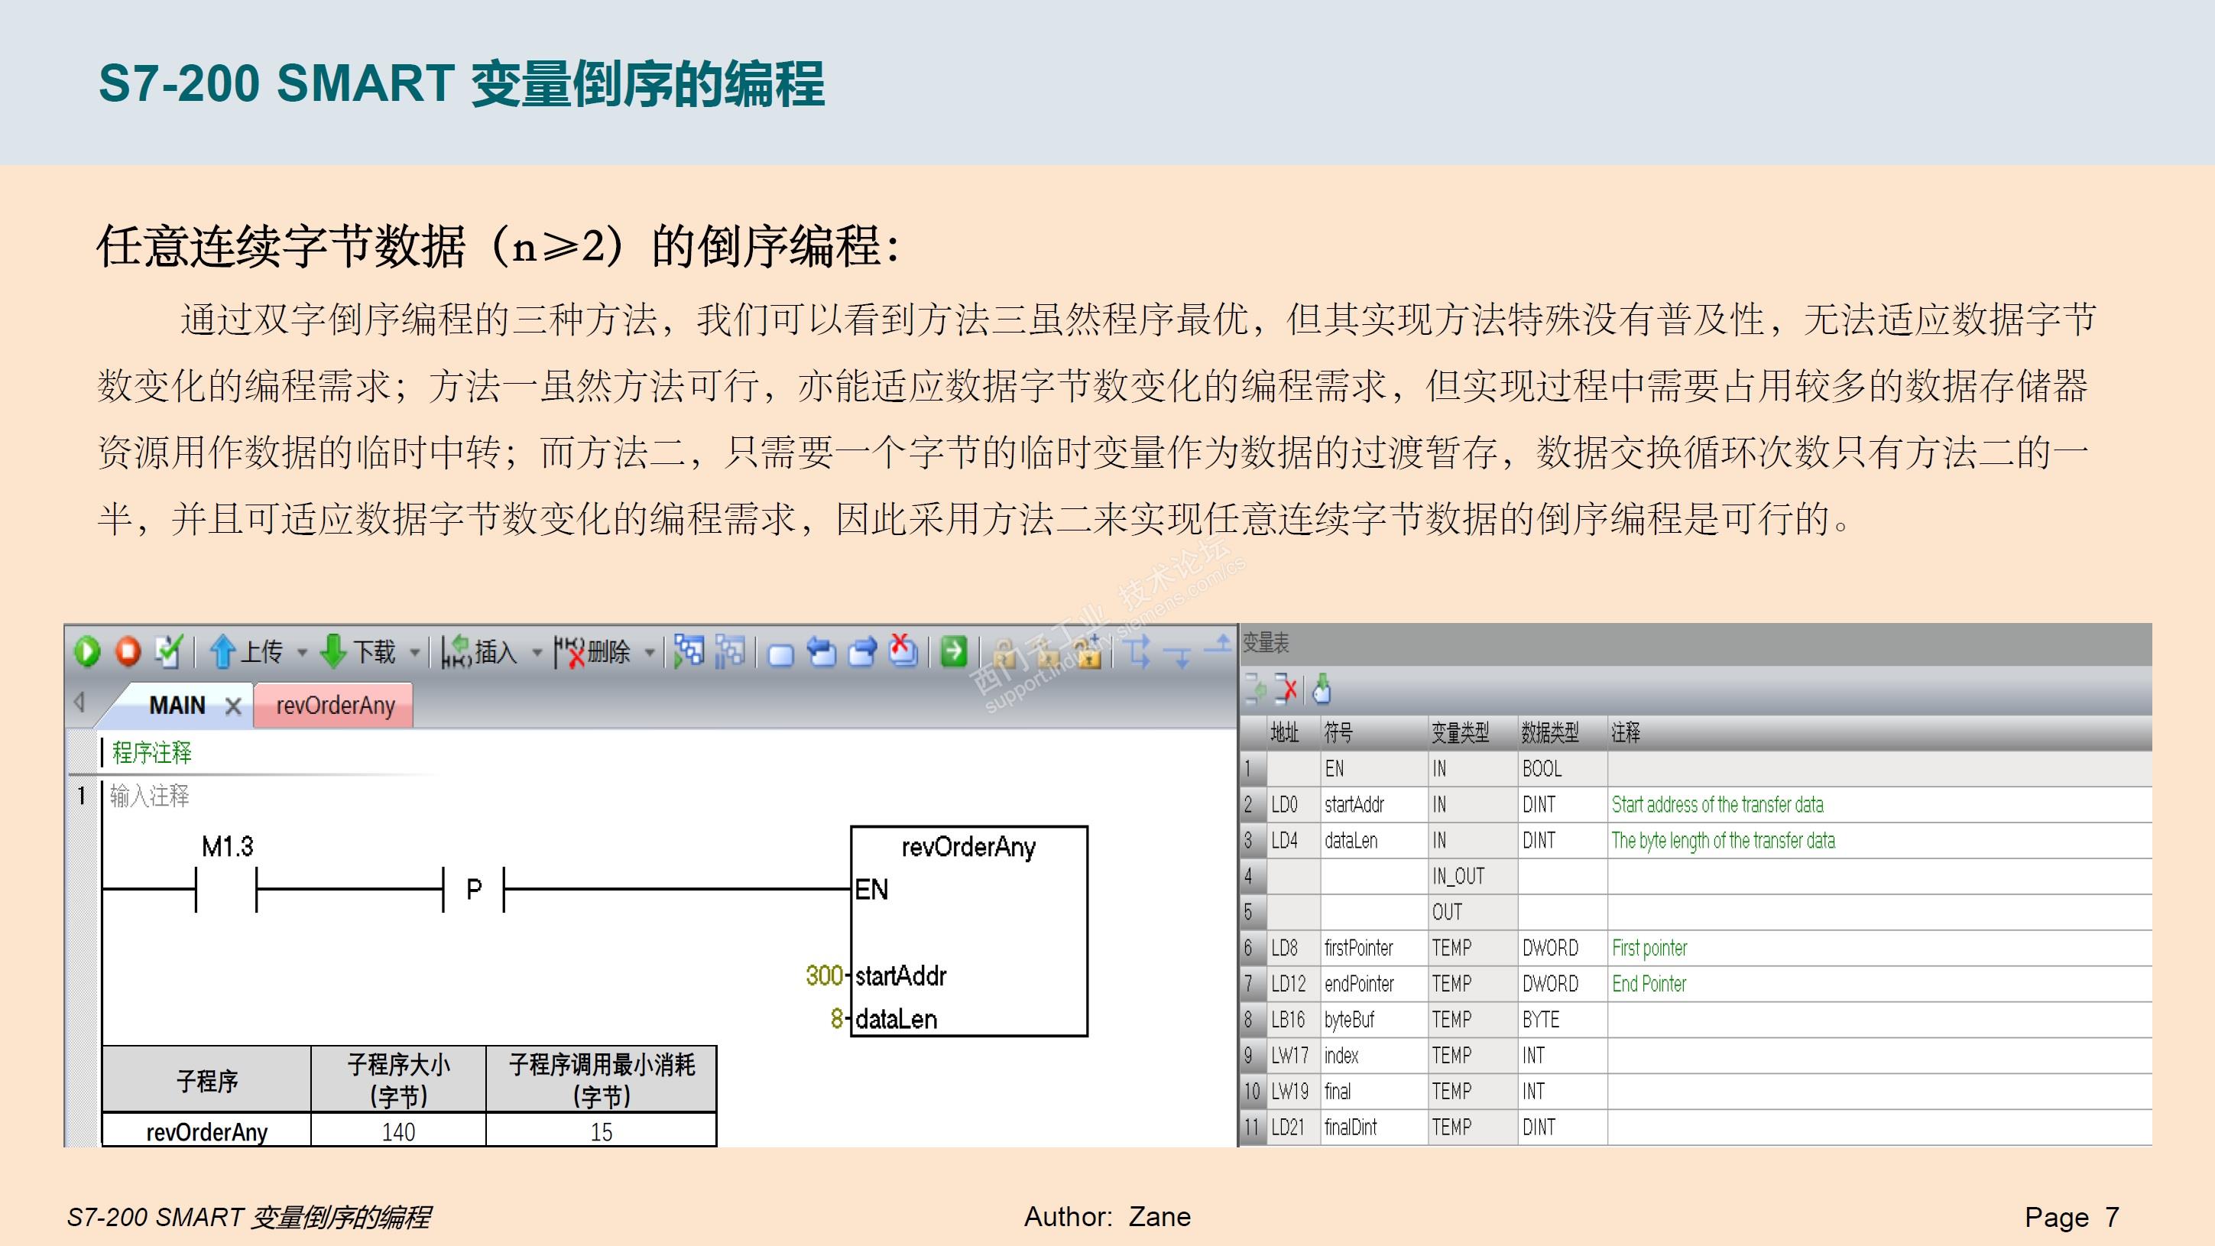2215x1246 pixels.
Task: Click the delete row icon in variable table
Action: pos(1286,689)
